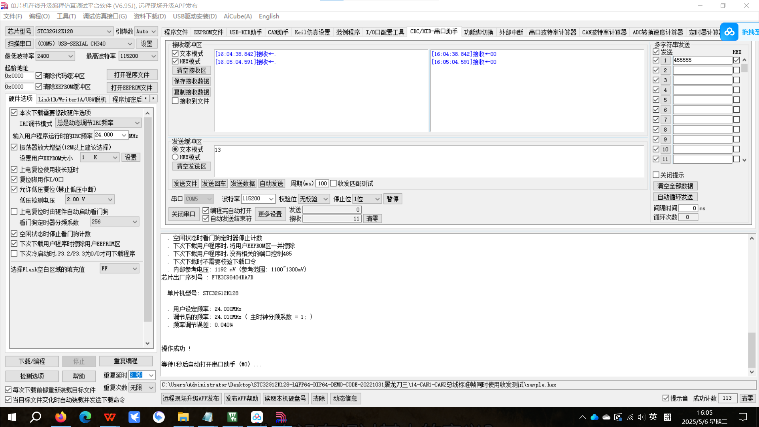Screen dimensions: 759x427
Task: Toggle HEX checkbox for send row 1
Action: (736, 60)
